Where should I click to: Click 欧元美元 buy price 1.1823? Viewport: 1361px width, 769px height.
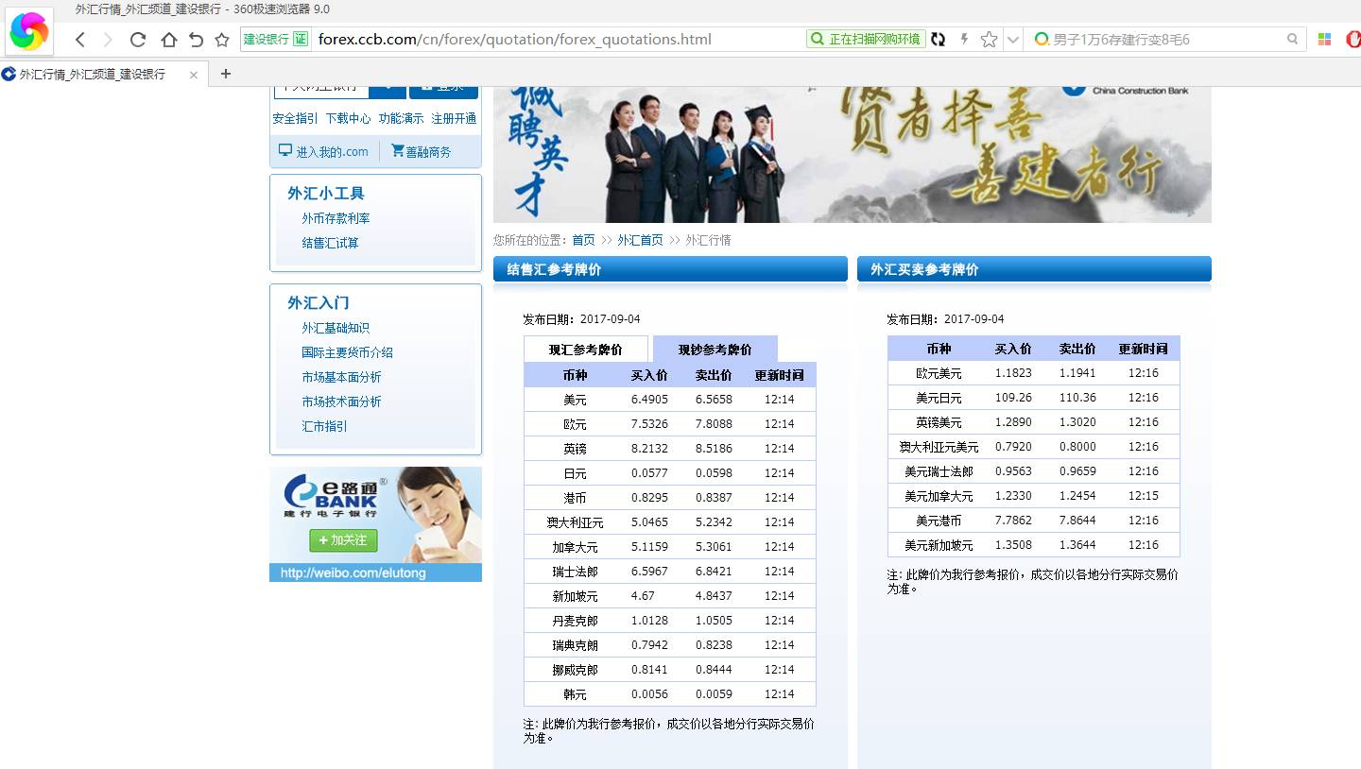pyautogui.click(x=1013, y=373)
